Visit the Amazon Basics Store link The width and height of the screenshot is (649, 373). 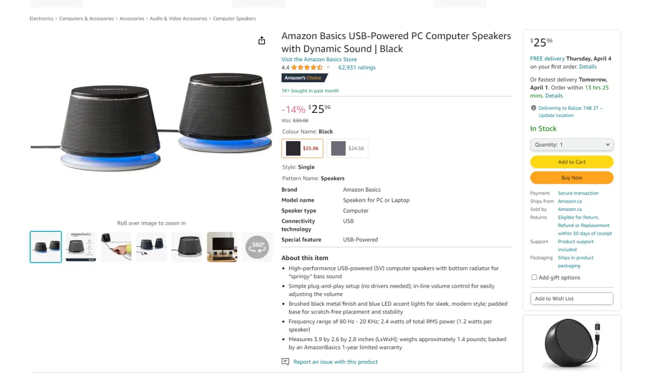[x=319, y=59]
